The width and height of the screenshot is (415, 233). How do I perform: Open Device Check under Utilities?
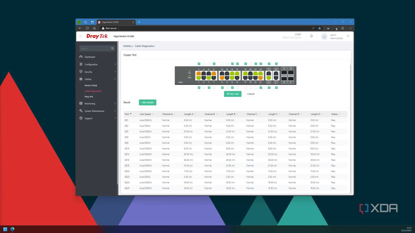click(91, 86)
